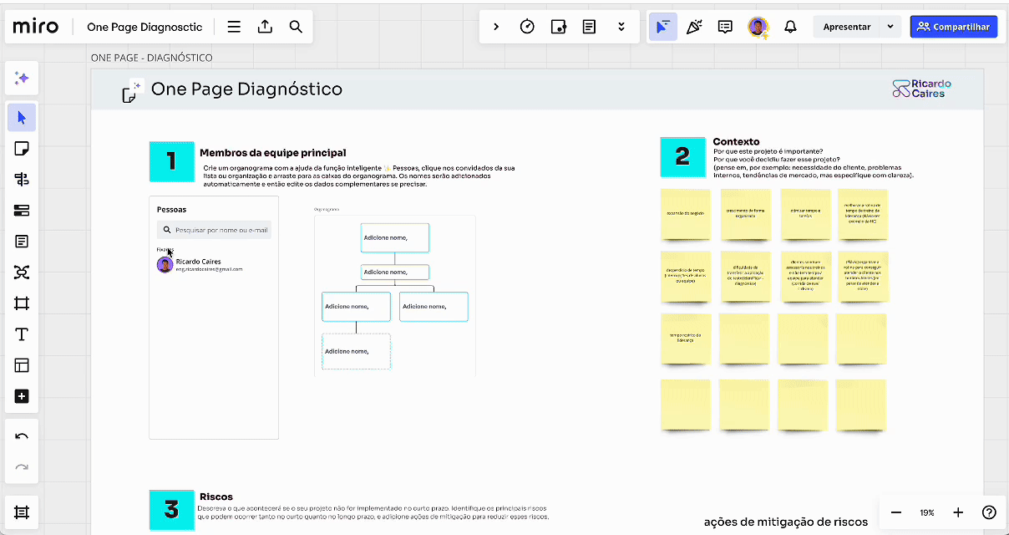The image size is (1009, 535).
Task: Click the Pessoas search by name or e-mail field
Action: (x=214, y=230)
